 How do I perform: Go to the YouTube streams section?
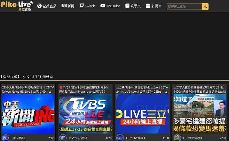pyautogui.click(x=110, y=6)
